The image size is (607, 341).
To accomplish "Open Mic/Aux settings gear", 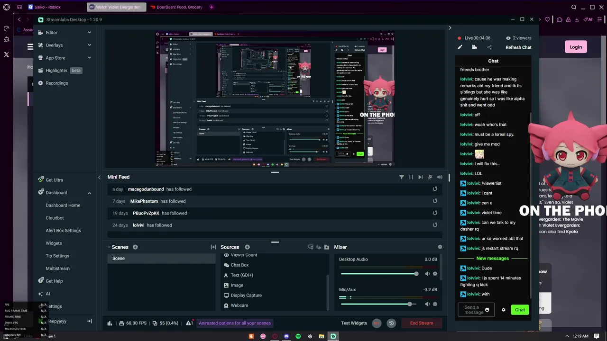I will click(x=435, y=304).
